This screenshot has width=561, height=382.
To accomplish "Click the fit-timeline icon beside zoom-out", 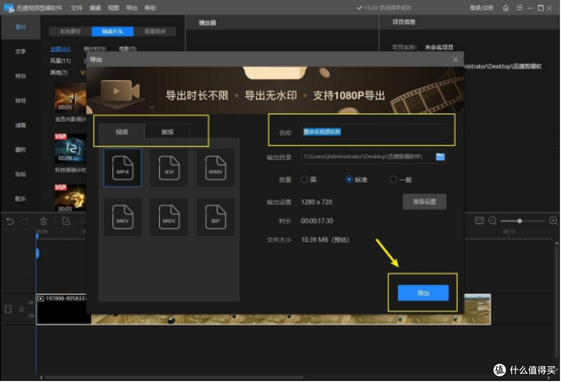I will [479, 220].
